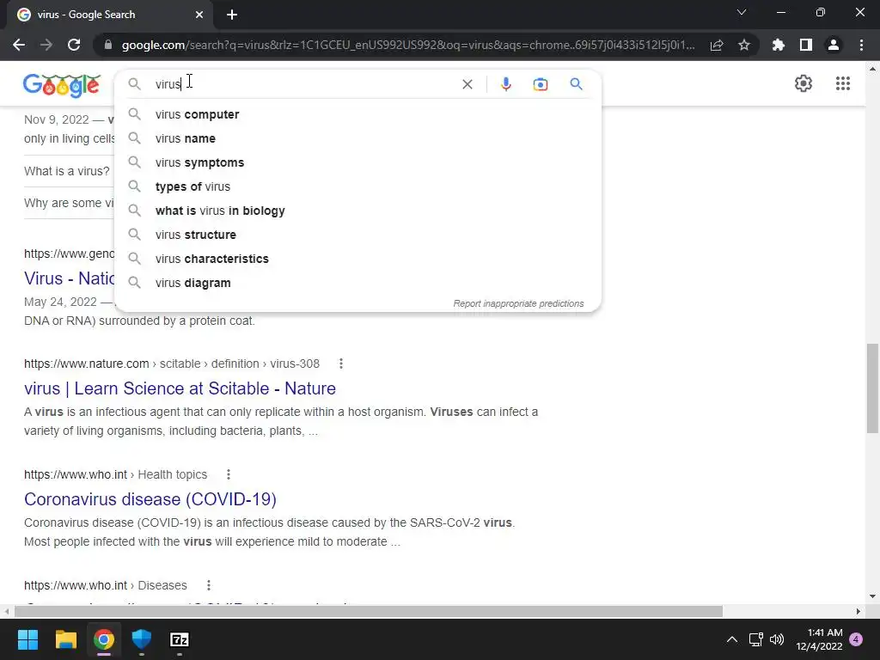Open notification center badge
This screenshot has width=880, height=660.
click(x=856, y=639)
